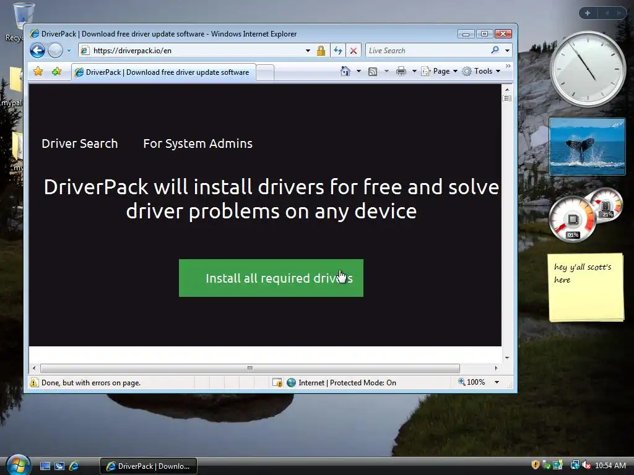Click the Quick Tabs small box beside page scrollbar
The width and height of the screenshot is (634, 475).
(507, 98)
